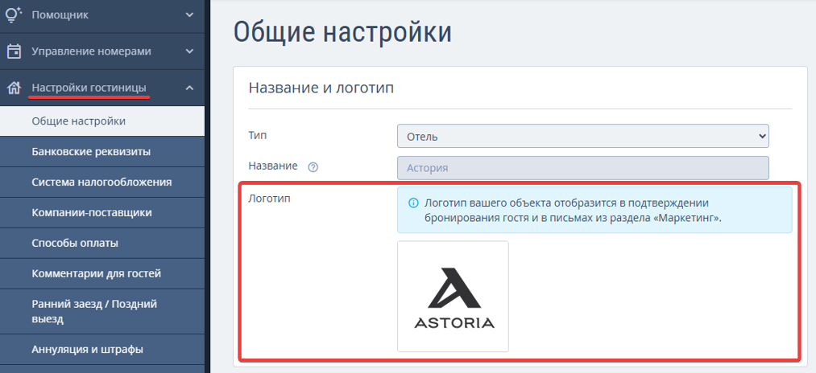Expand the Управление номерами chevron

point(189,51)
